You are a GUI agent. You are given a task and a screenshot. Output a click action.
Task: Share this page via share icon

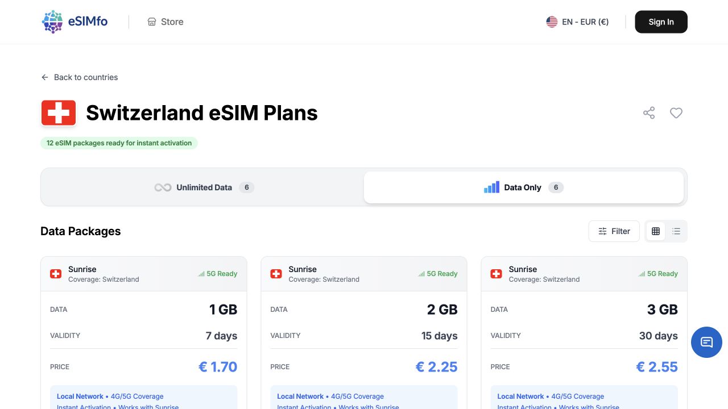point(649,113)
